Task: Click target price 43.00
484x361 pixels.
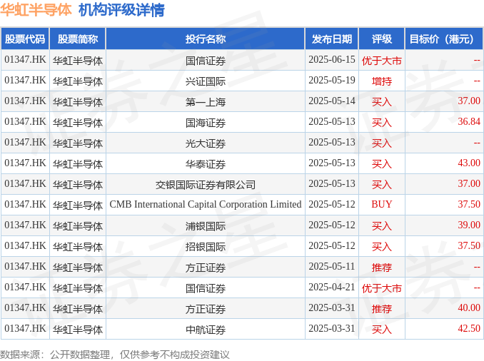Action: coord(469,163)
